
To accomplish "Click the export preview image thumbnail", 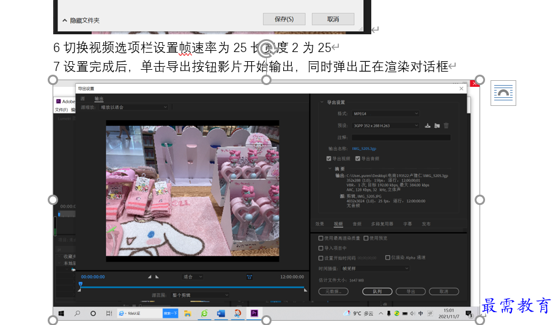I will (193, 191).
